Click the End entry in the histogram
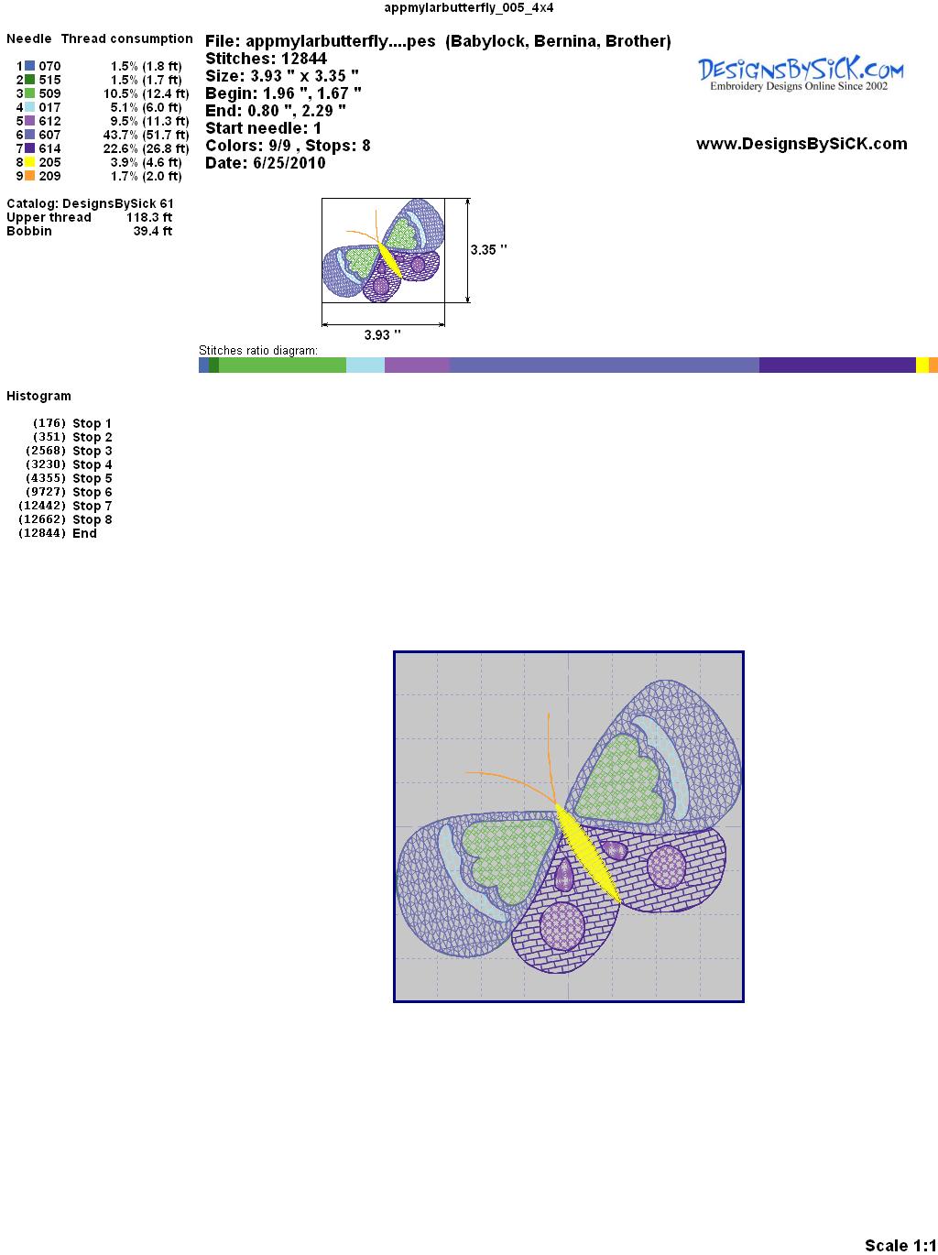 pyautogui.click(x=84, y=533)
